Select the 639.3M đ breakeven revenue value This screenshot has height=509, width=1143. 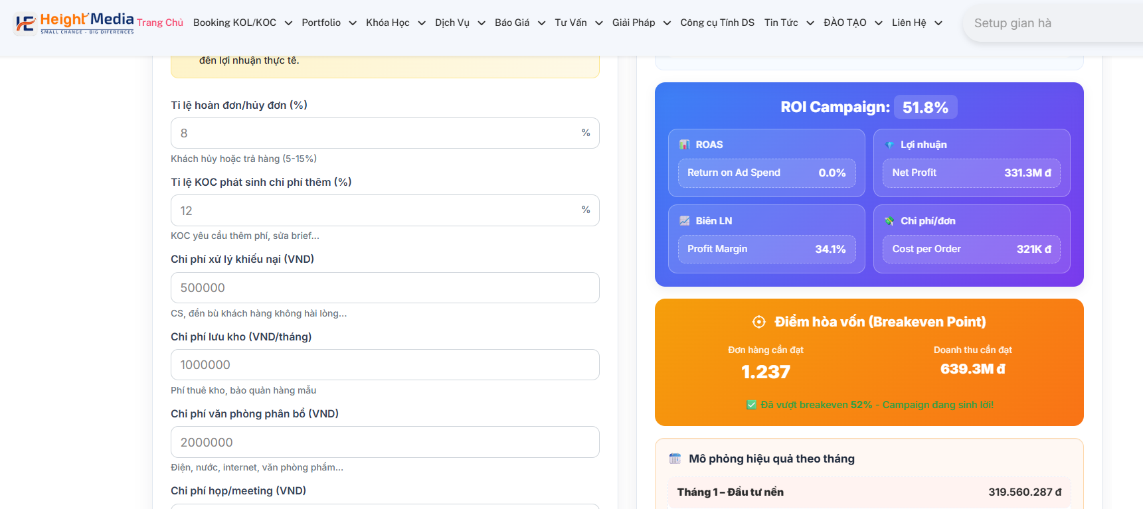point(973,369)
